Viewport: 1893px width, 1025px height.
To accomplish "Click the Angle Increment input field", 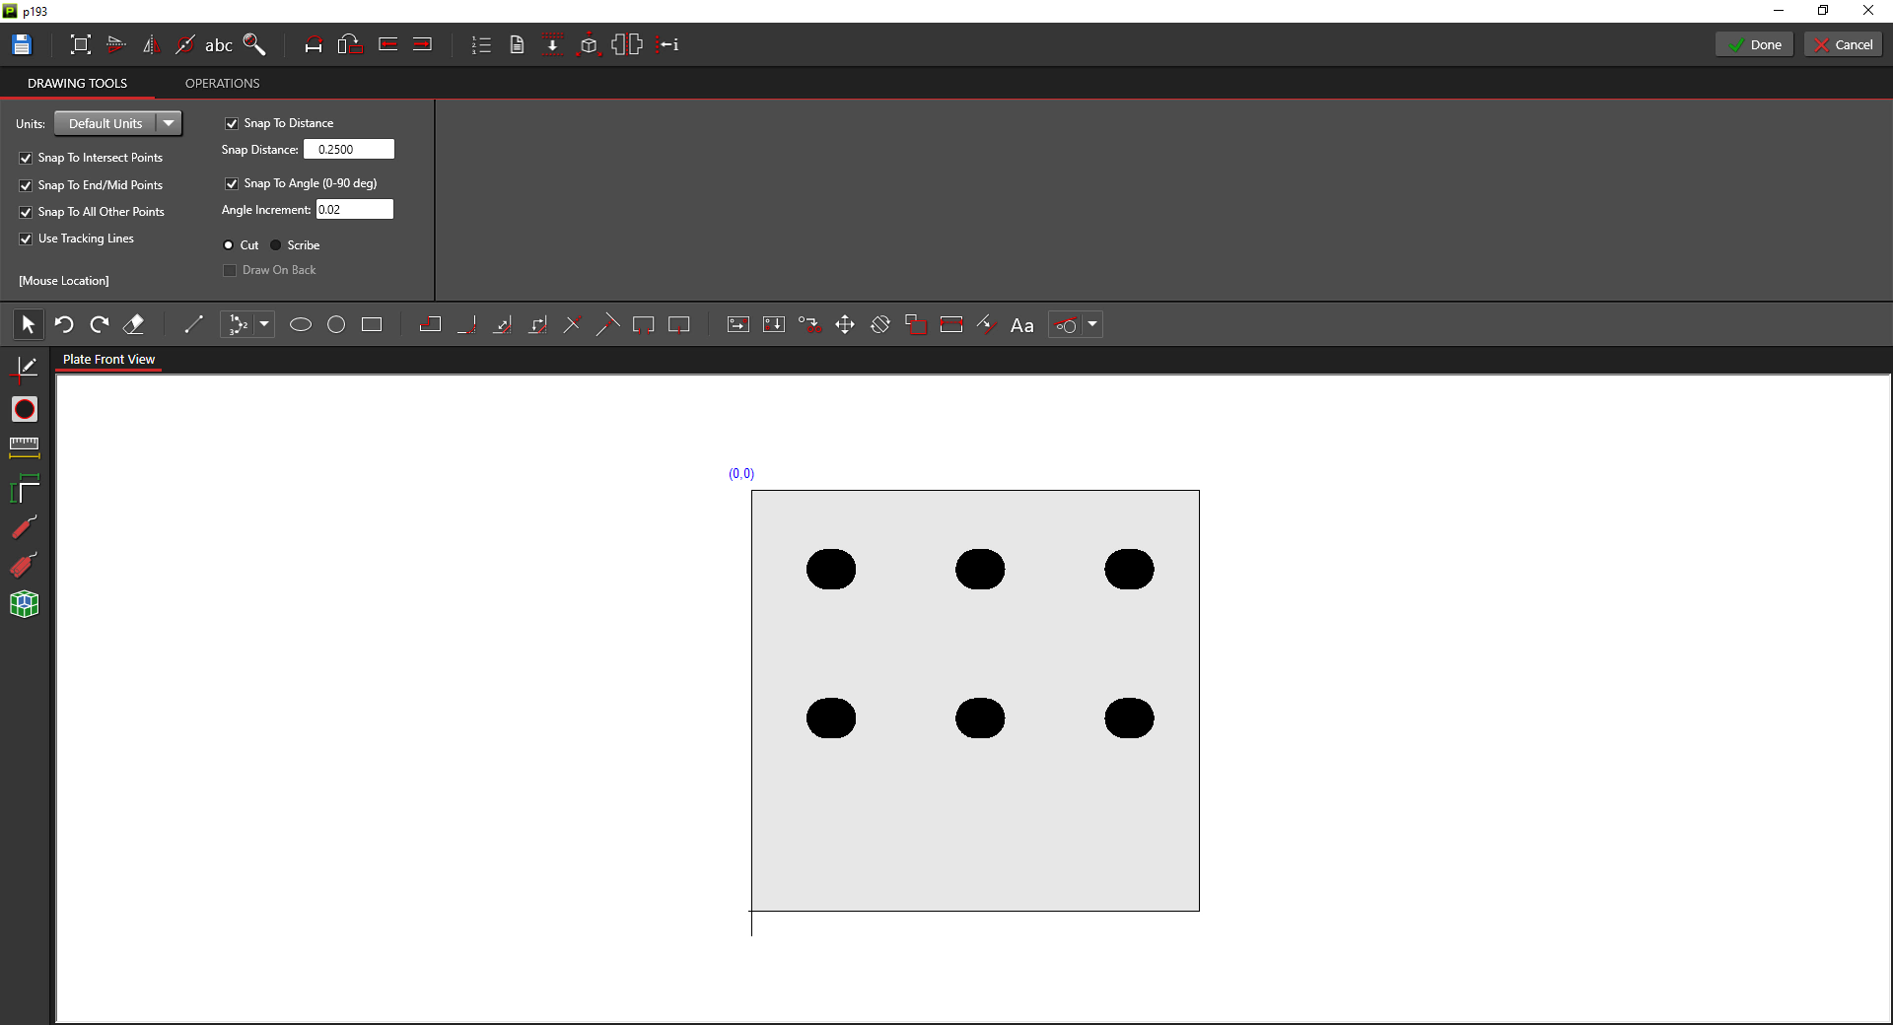I will pos(355,209).
